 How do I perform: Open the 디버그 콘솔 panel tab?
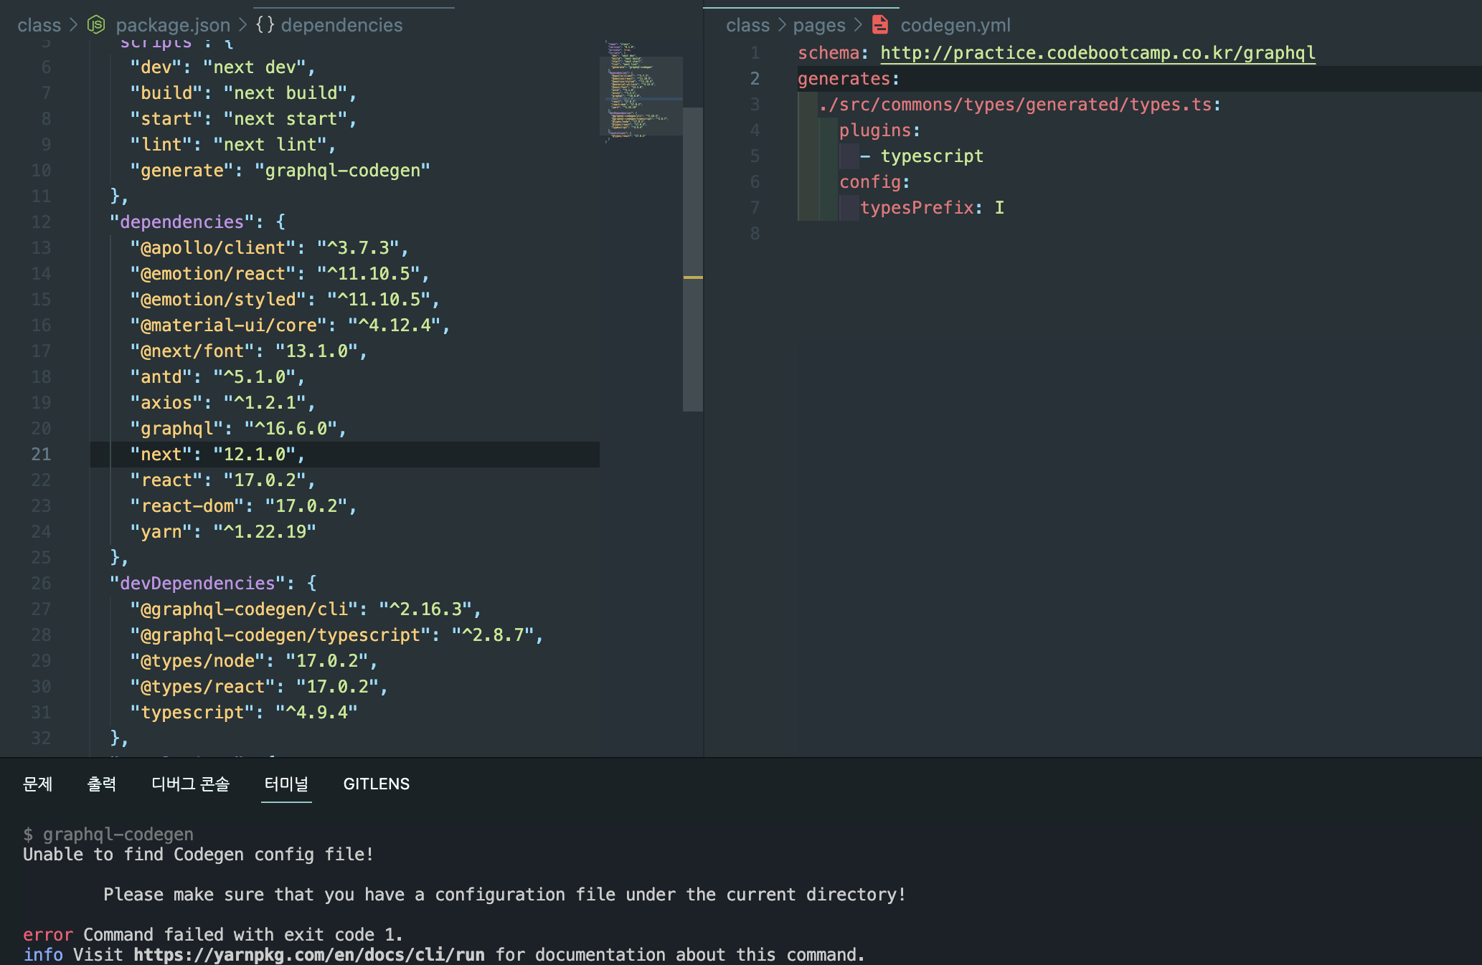(x=190, y=784)
